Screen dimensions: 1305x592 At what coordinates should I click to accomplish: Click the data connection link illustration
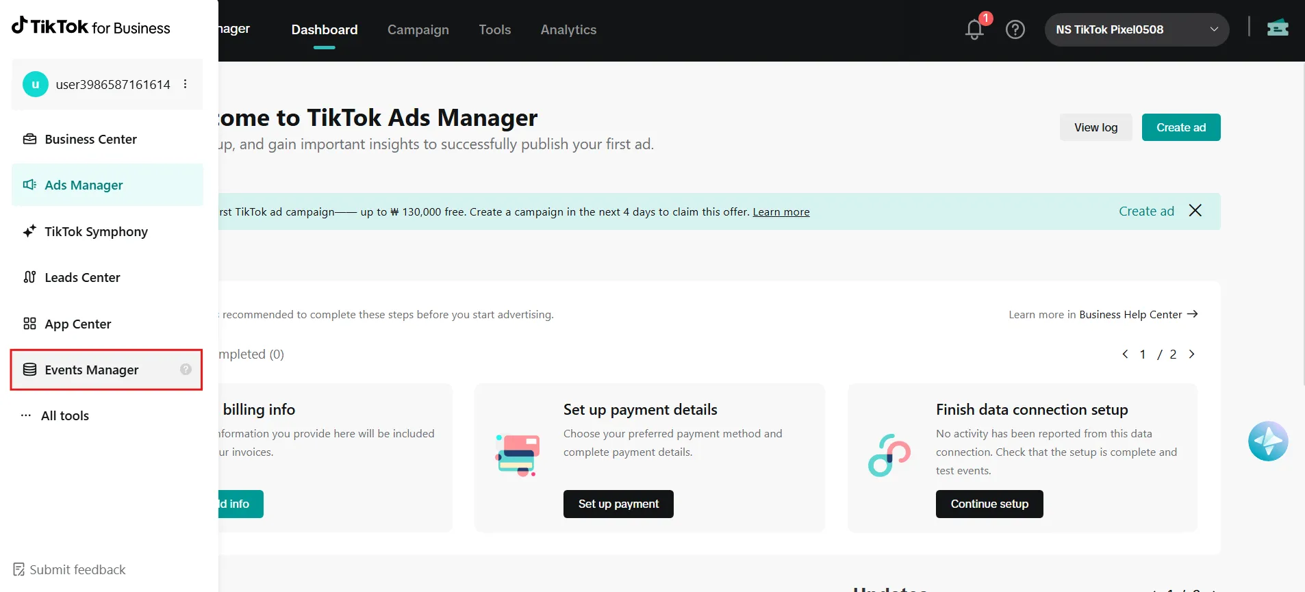coord(889,455)
